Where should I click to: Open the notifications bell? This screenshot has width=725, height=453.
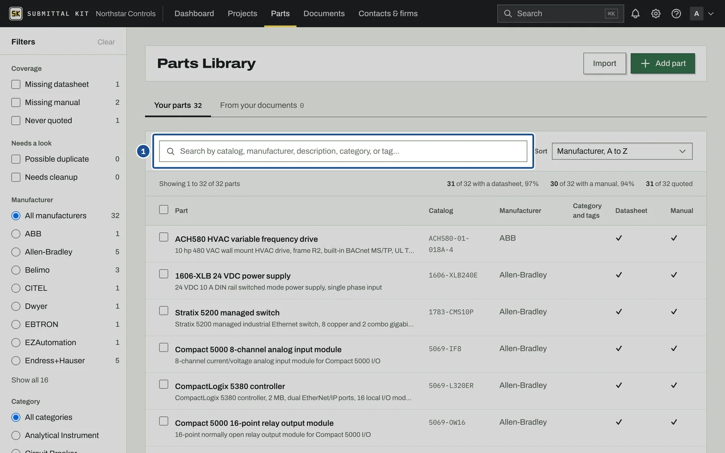(x=635, y=14)
